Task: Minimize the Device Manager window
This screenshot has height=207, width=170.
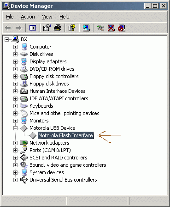Action: (x=147, y=6)
